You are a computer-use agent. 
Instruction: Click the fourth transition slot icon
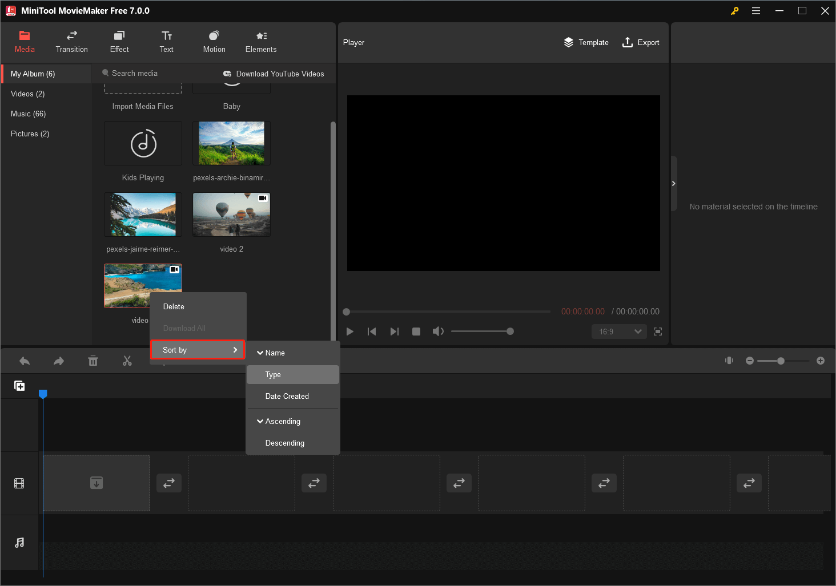604,483
